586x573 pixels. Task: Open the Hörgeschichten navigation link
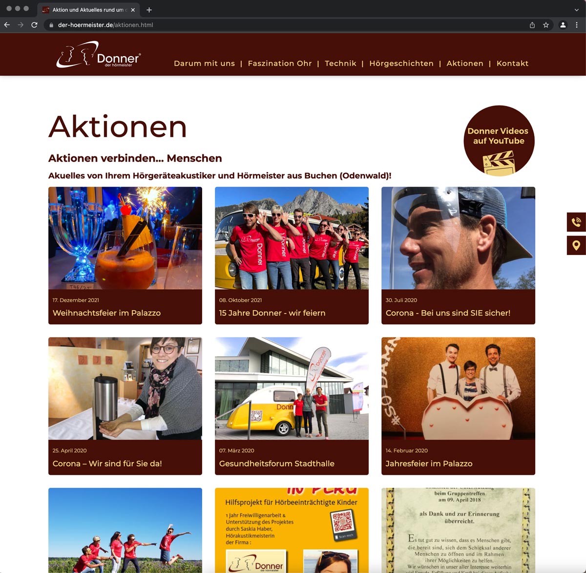(x=401, y=64)
